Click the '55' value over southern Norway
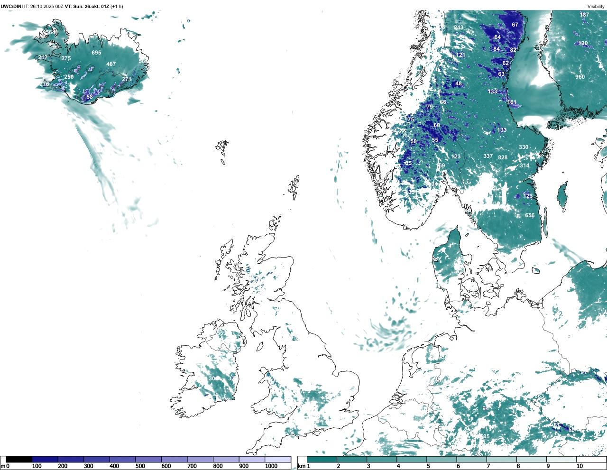The image size is (607, 470). tap(435, 140)
